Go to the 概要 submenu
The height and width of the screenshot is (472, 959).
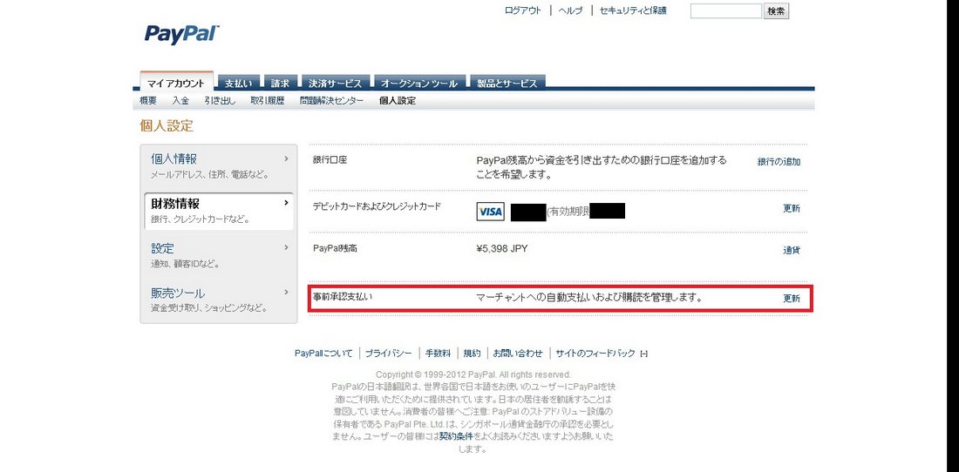pos(148,101)
